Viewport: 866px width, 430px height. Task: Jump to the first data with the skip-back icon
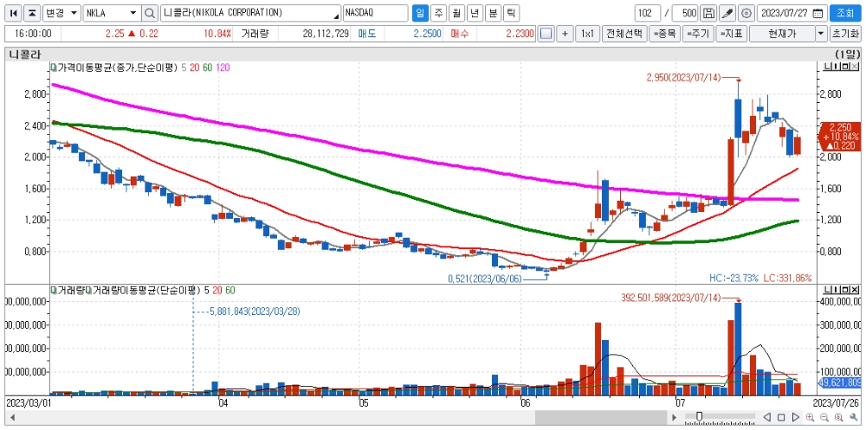(13, 13)
